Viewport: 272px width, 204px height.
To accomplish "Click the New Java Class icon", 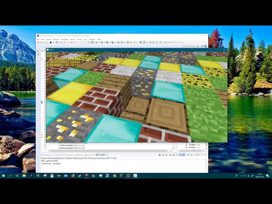I will click(x=122, y=42).
